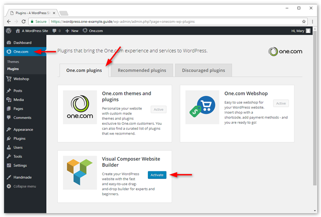Click the browser address bar URL

point(123,21)
